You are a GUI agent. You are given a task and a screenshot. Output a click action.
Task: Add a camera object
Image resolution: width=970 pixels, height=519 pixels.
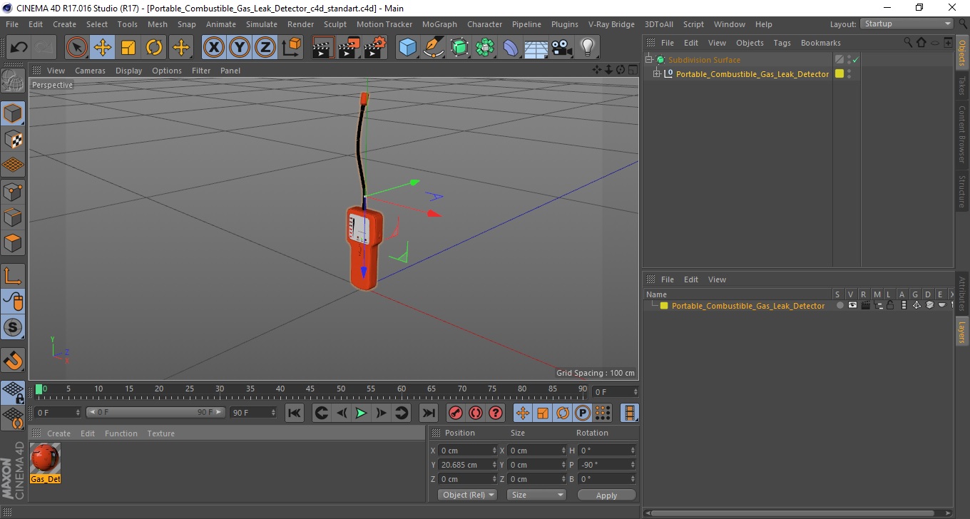click(x=561, y=48)
